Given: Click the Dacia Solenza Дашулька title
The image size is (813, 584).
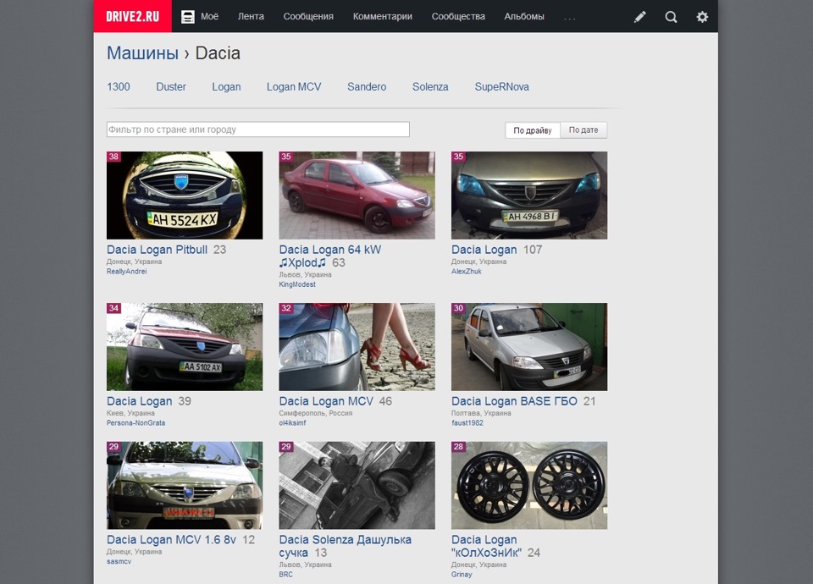Looking at the screenshot, I should click(x=346, y=546).
